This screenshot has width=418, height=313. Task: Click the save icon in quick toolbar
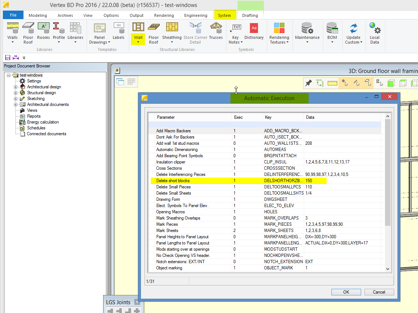pyautogui.click(x=7, y=58)
